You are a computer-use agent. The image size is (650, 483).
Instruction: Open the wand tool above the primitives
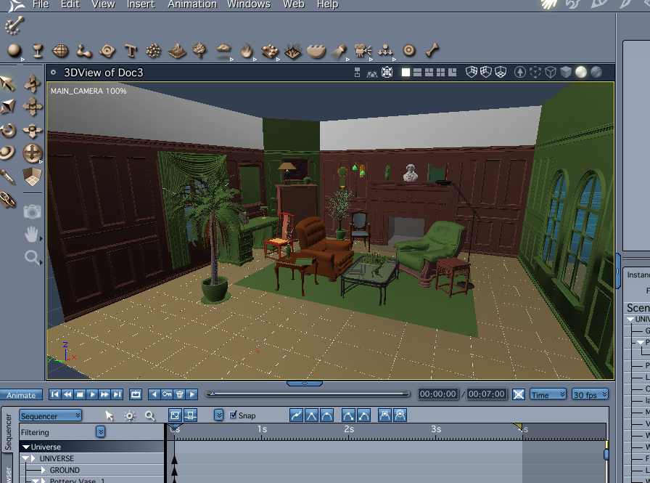(15, 25)
